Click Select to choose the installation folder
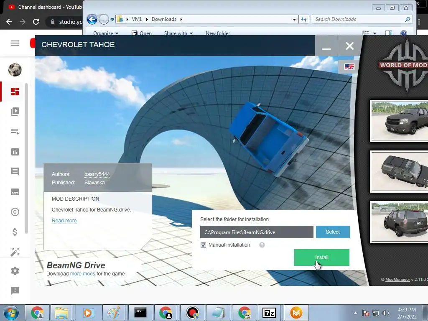 [333, 232]
